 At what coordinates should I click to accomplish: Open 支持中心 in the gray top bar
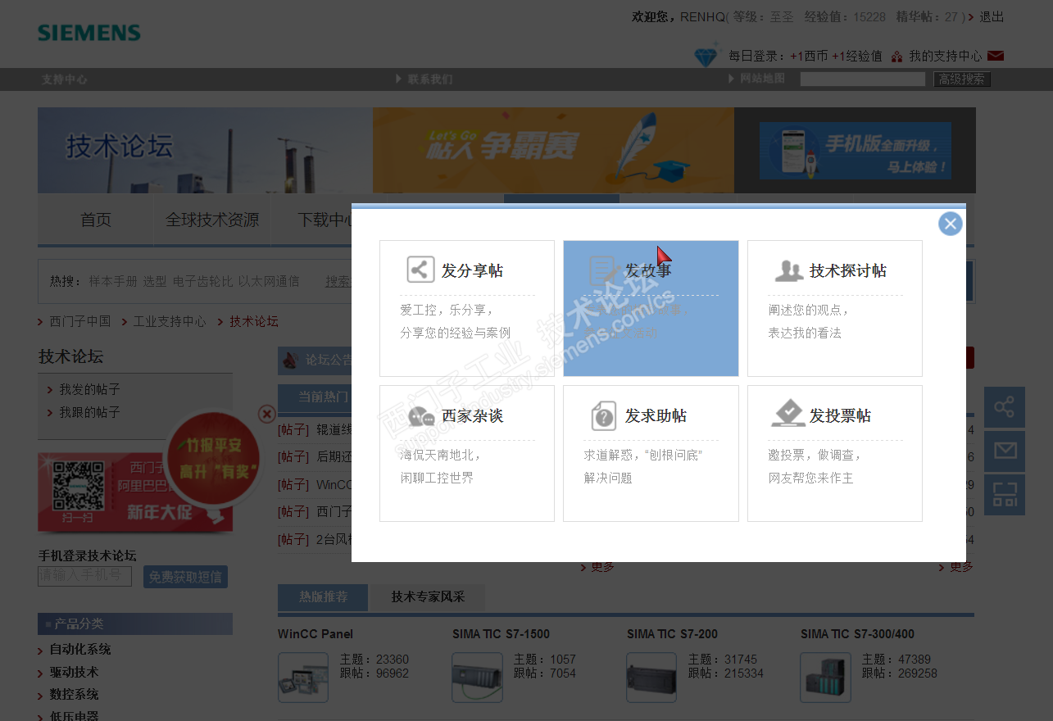[x=64, y=79]
